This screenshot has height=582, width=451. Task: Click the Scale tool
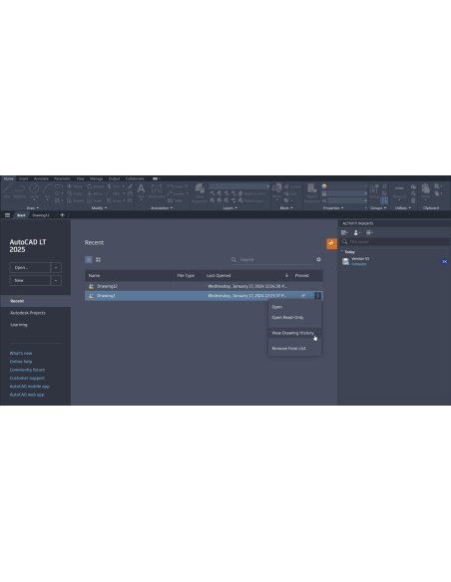point(94,200)
